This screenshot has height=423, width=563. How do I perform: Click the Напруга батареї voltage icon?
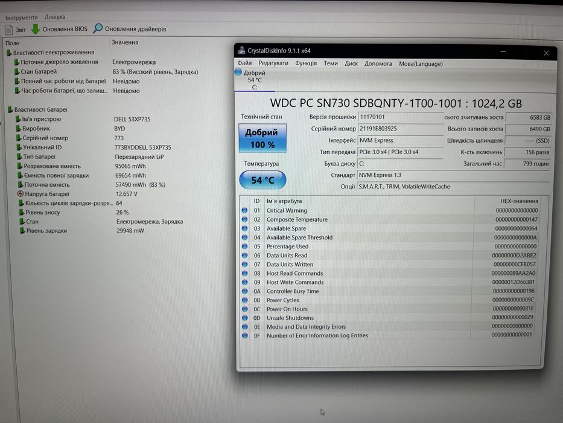21,193
